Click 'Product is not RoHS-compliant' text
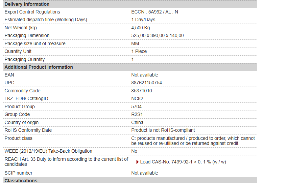The width and height of the screenshot is (288, 183). [163, 130]
